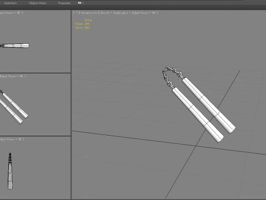This screenshot has width=266, height=200.
Task: Click the yellow "Verts" count line
Action: [x=82, y=28]
